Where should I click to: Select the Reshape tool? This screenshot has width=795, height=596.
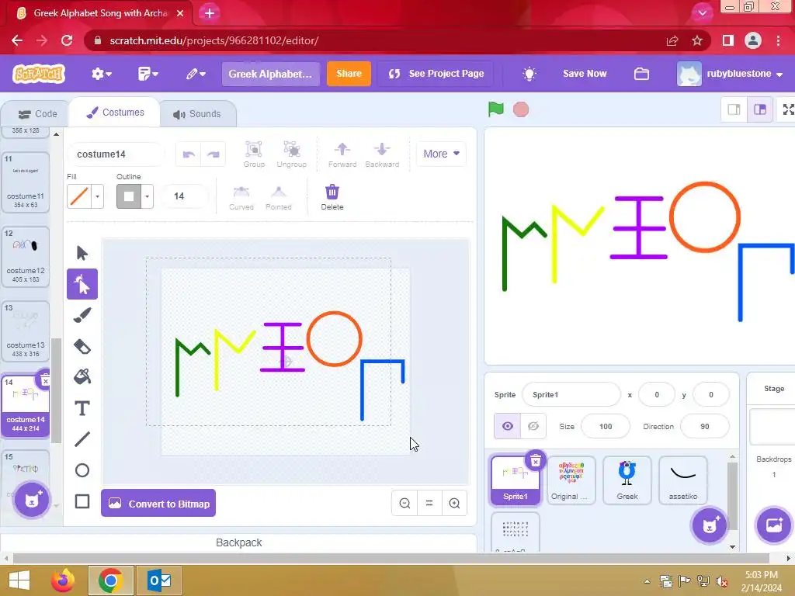pyautogui.click(x=82, y=284)
